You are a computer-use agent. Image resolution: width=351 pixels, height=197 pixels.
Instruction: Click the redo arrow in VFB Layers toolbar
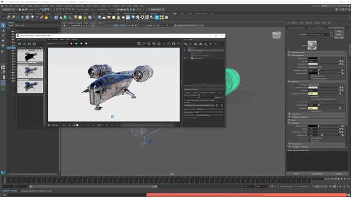(x=216, y=44)
